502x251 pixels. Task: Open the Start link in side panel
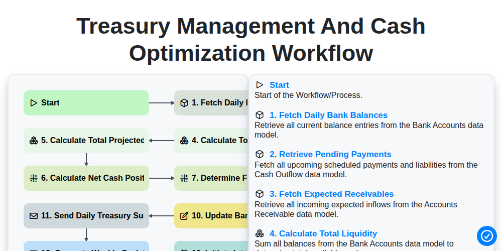279,85
